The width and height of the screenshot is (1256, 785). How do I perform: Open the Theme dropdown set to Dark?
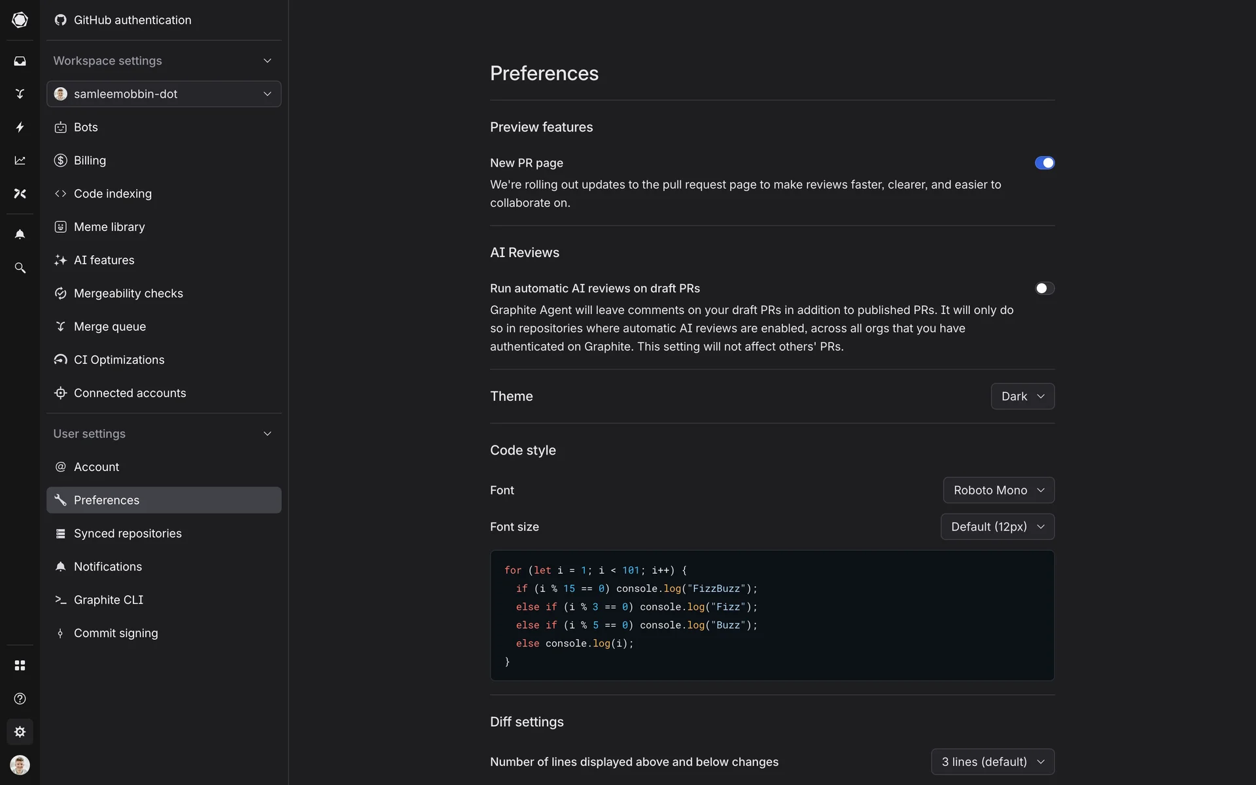coord(1022,396)
